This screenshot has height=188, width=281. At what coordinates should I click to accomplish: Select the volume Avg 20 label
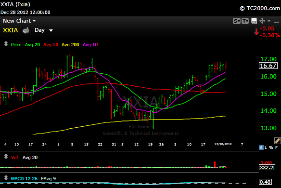coord(30,158)
